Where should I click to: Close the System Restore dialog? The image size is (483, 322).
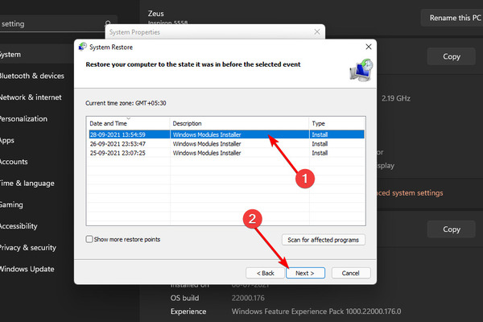pos(369,47)
